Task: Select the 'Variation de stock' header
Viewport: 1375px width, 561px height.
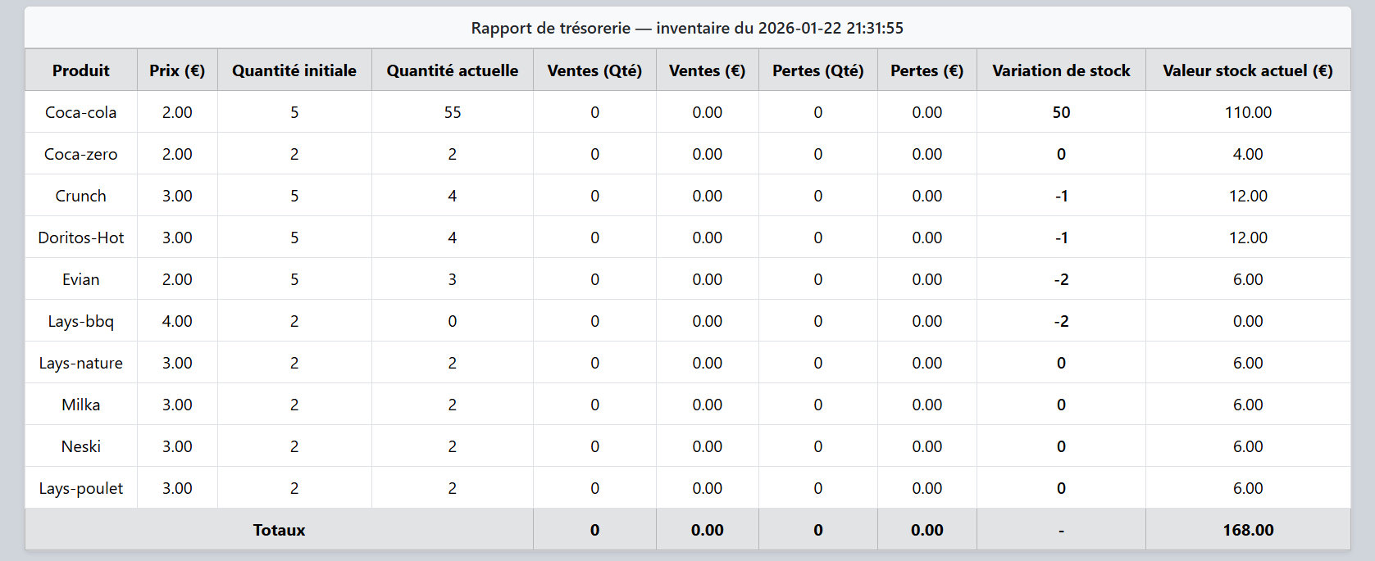Action: click(1061, 70)
